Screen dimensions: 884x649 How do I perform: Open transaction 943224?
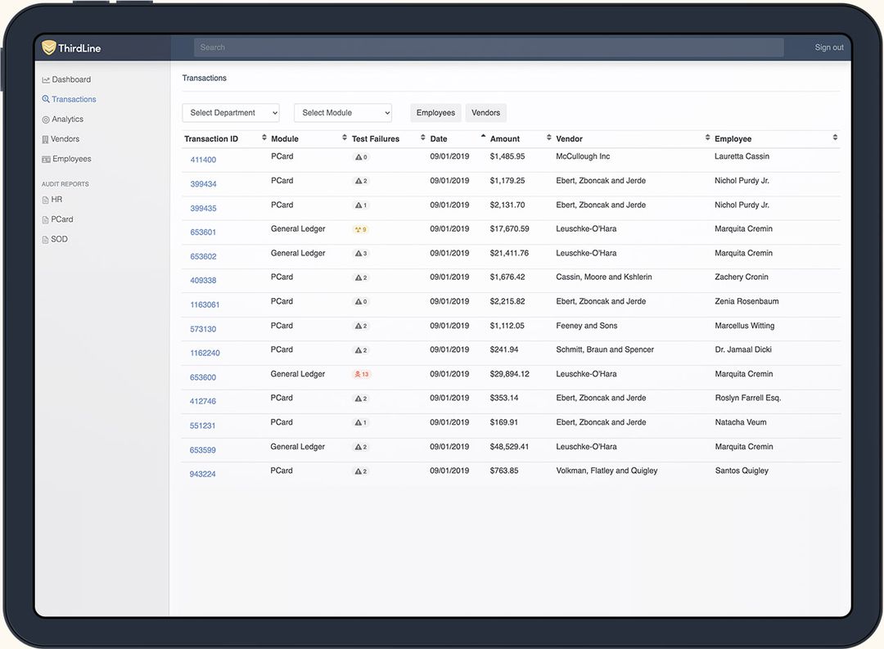202,474
